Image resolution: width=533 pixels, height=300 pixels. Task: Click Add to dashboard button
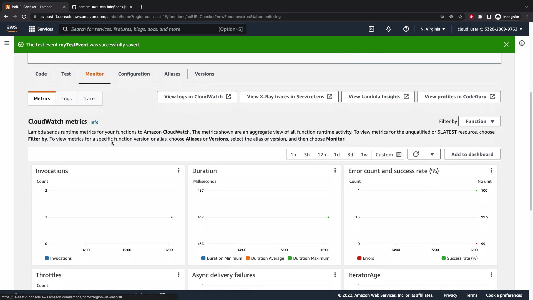(x=472, y=154)
